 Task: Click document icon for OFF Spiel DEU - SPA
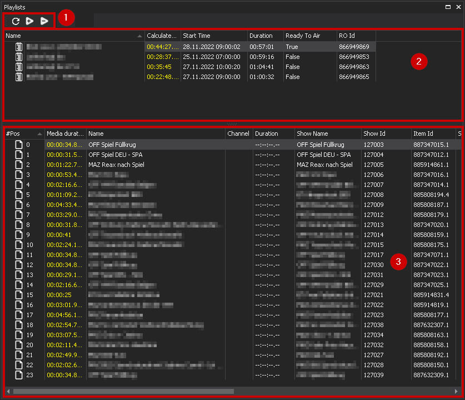(x=18, y=155)
